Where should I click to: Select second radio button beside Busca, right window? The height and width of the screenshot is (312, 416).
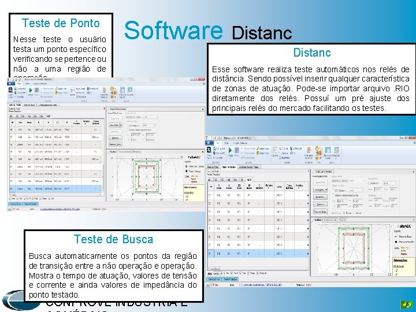coord(352,213)
